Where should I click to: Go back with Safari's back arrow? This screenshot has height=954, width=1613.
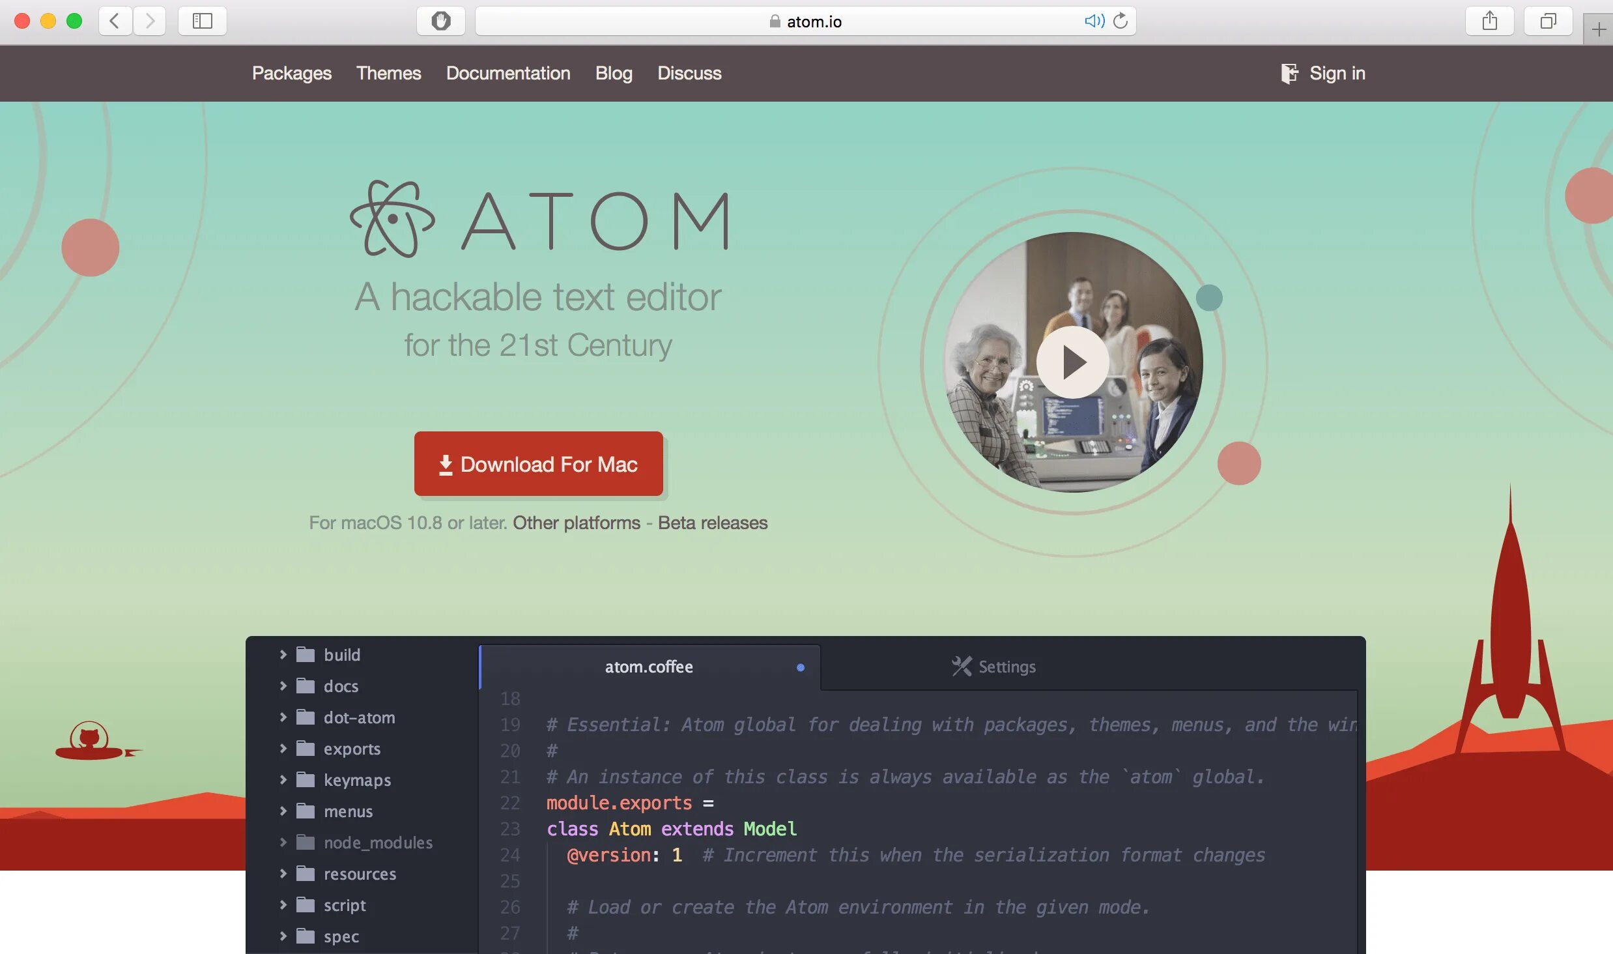pyautogui.click(x=115, y=21)
